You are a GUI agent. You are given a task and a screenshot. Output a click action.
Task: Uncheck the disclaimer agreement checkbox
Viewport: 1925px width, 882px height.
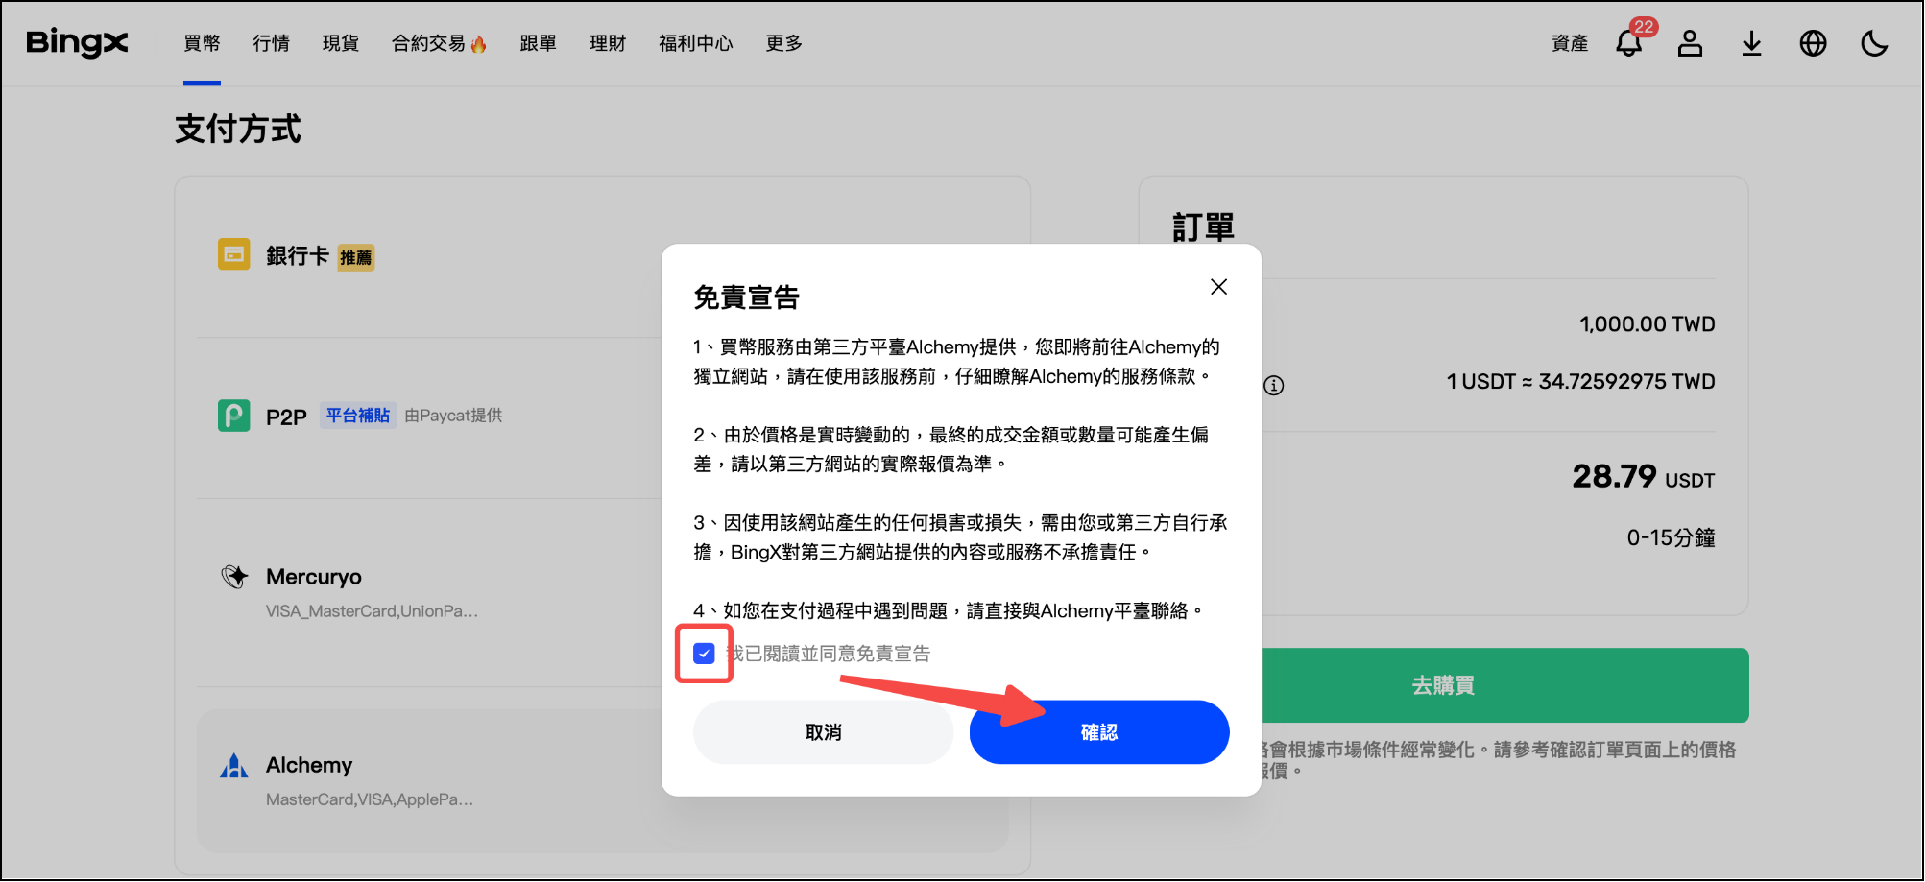point(704,654)
